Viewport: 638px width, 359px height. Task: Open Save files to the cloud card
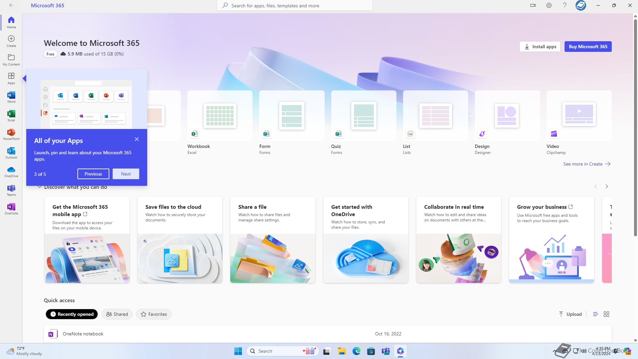[180, 240]
